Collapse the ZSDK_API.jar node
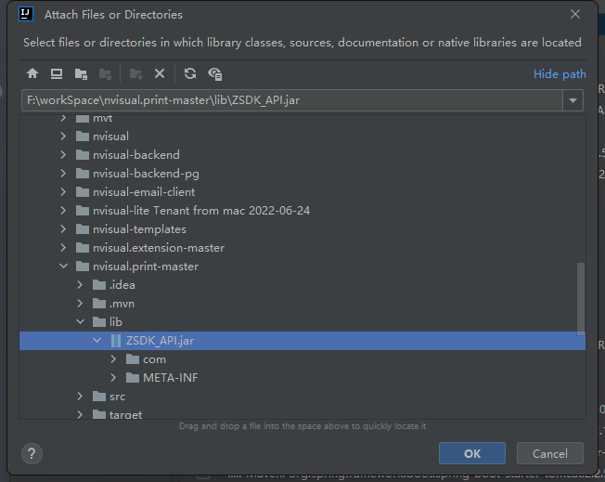 tap(97, 340)
